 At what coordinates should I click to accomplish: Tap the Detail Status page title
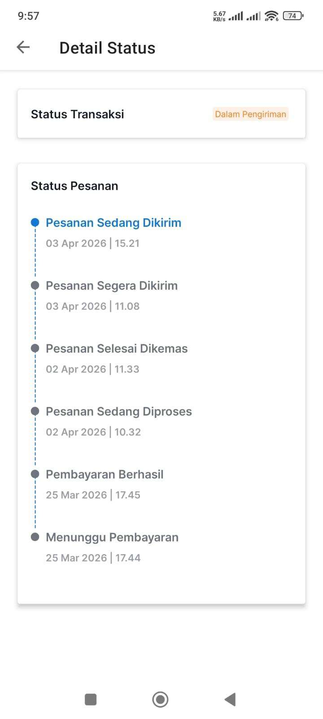[x=107, y=48]
